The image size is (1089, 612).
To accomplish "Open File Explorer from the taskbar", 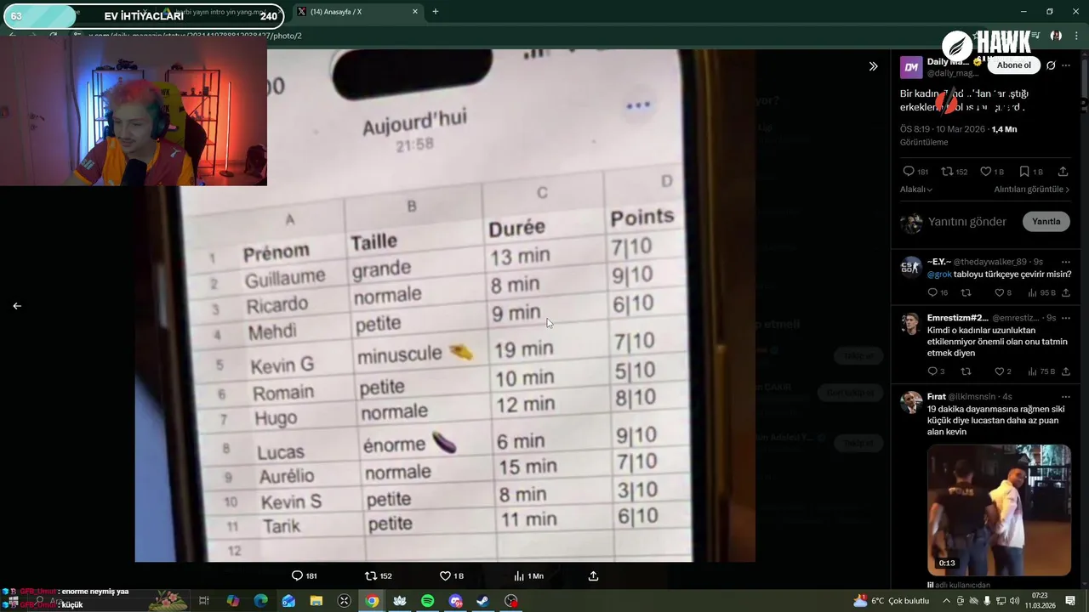I will 316,601.
